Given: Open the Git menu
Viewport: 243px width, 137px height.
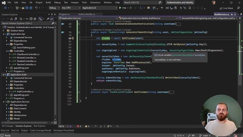Looking at the screenshot, I should point(31,3).
